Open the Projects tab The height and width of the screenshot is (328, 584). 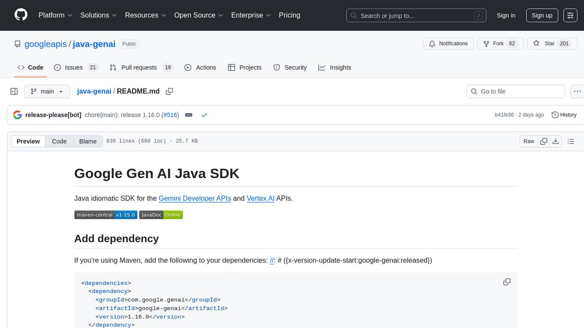pyautogui.click(x=244, y=67)
